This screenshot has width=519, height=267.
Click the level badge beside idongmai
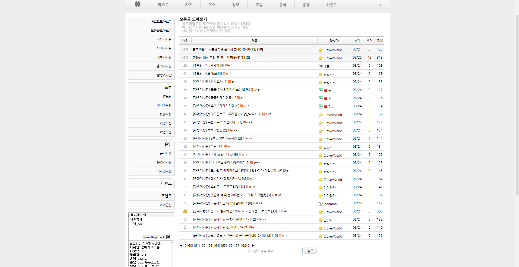[x=321, y=204]
